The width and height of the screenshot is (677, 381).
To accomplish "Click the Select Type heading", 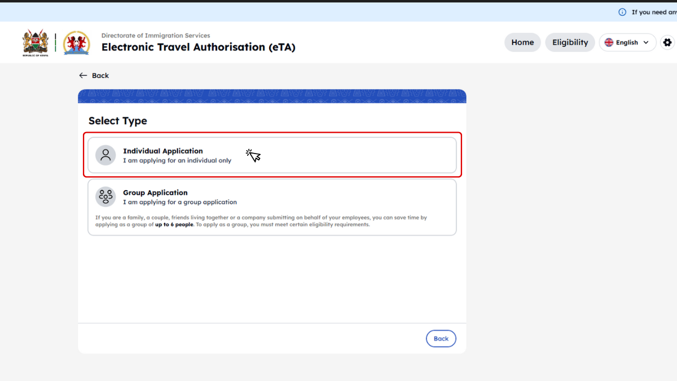I will 117,121.
